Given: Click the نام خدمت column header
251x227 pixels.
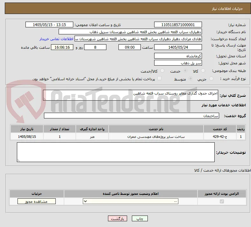Looking at the screenshot, I should (x=156, y=129).
